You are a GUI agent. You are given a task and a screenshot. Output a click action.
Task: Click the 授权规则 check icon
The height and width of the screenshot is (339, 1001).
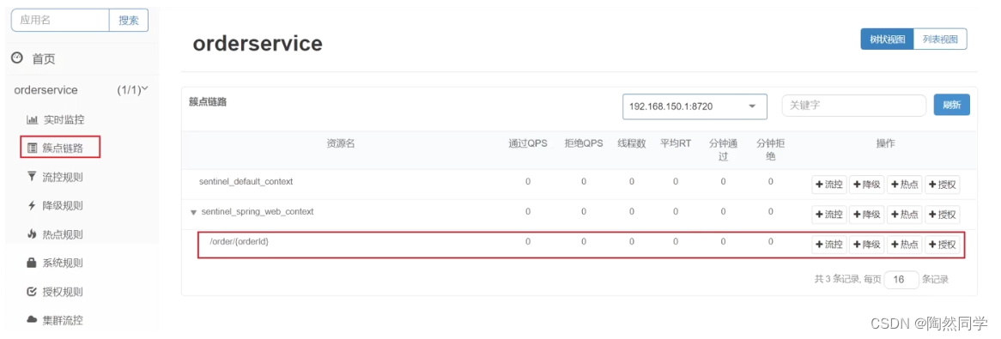click(32, 292)
